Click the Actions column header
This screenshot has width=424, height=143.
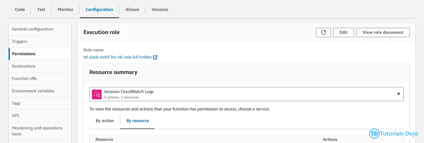click(x=330, y=139)
